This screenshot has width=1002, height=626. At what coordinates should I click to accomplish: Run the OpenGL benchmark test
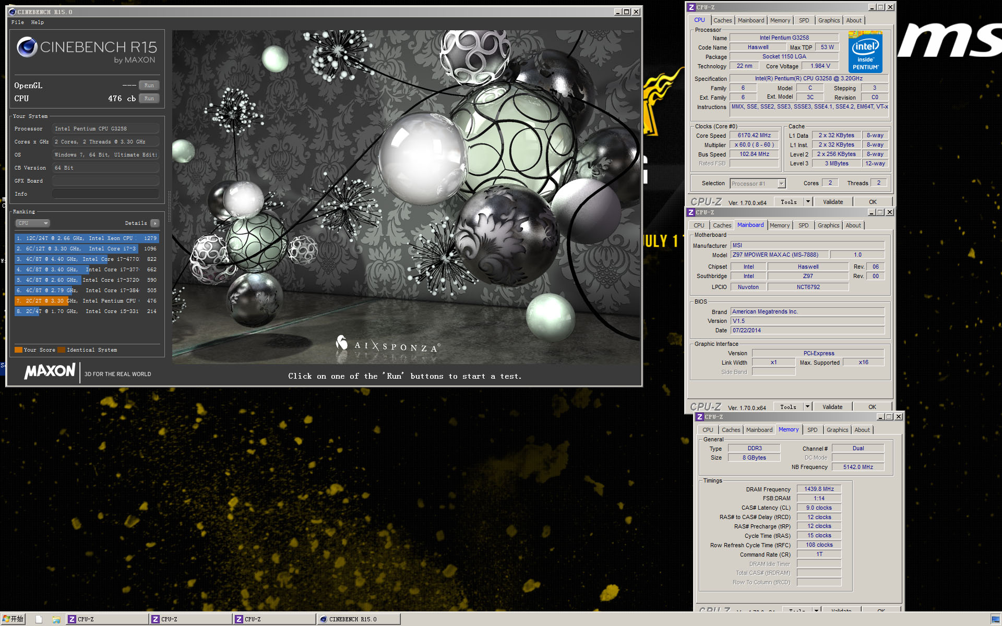149,86
